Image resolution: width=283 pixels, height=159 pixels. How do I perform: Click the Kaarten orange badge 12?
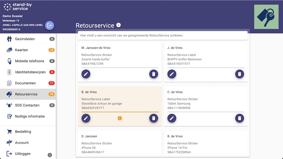(52, 50)
